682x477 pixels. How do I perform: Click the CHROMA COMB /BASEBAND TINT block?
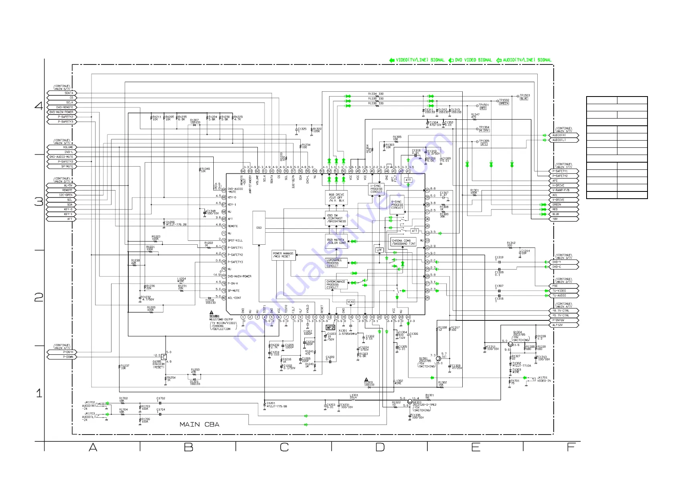click(403, 242)
